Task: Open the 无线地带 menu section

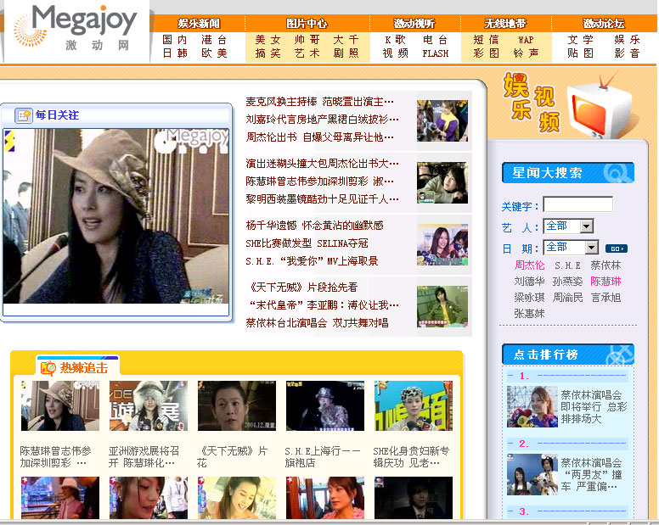Action: coord(505,24)
